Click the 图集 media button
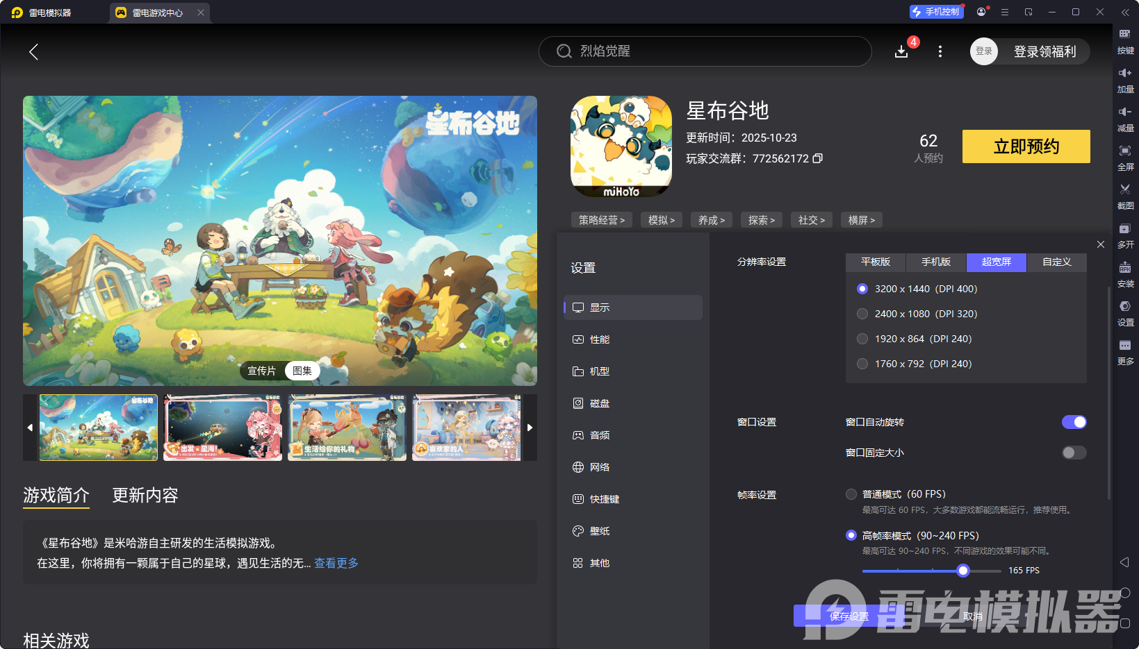 (x=302, y=371)
